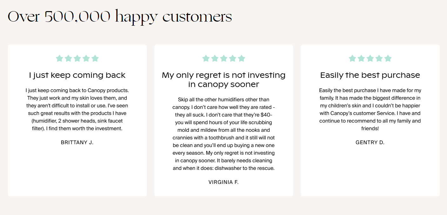This screenshot has height=215, width=447.
Task: Click fifth star in Brittany J. review
Action: click(95, 58)
